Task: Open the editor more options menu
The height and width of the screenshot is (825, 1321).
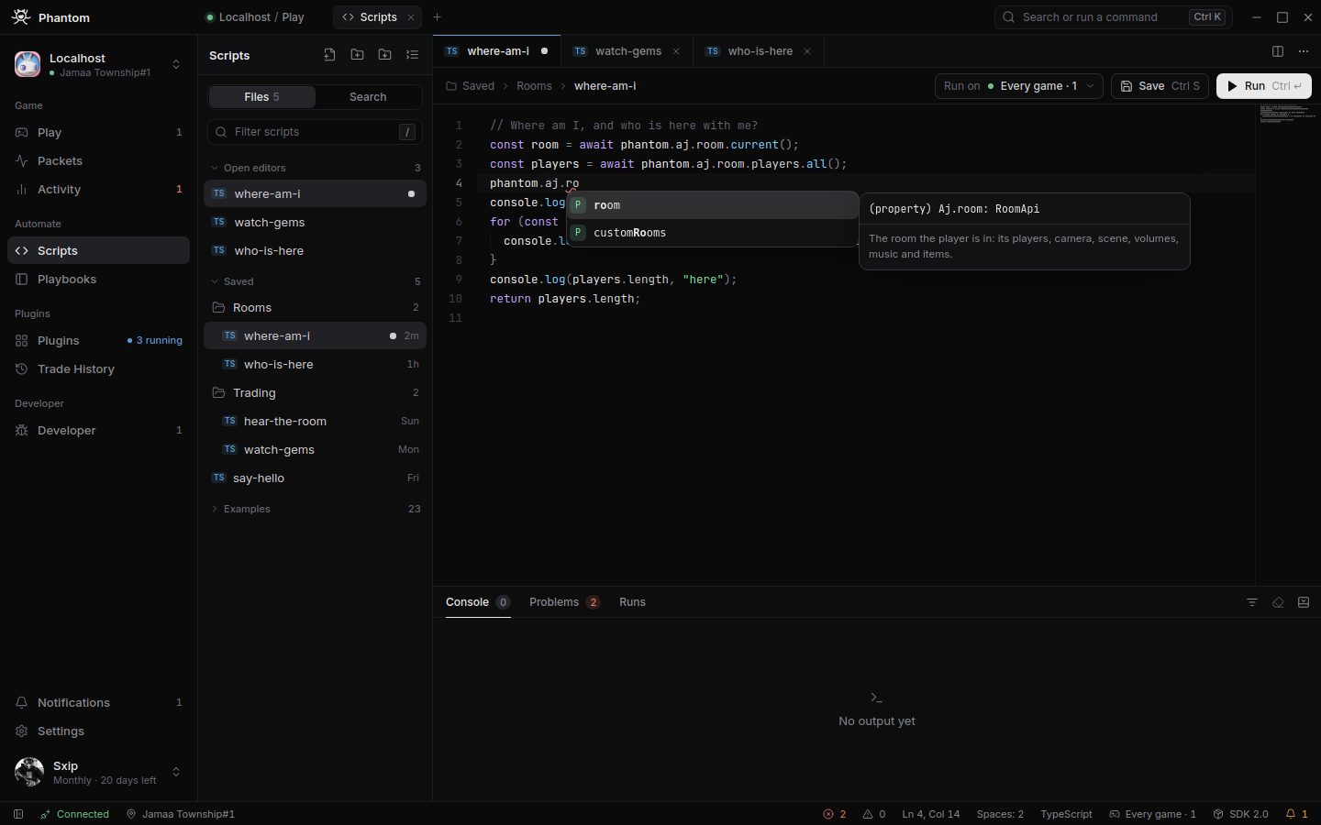Action: click(x=1304, y=51)
